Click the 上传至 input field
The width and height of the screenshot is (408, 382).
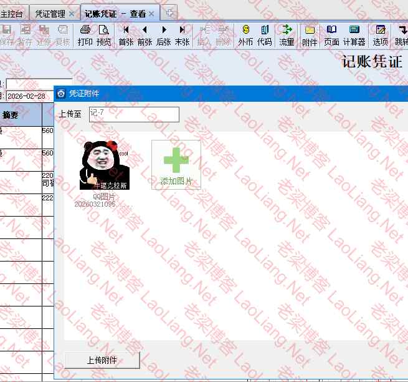pos(133,114)
